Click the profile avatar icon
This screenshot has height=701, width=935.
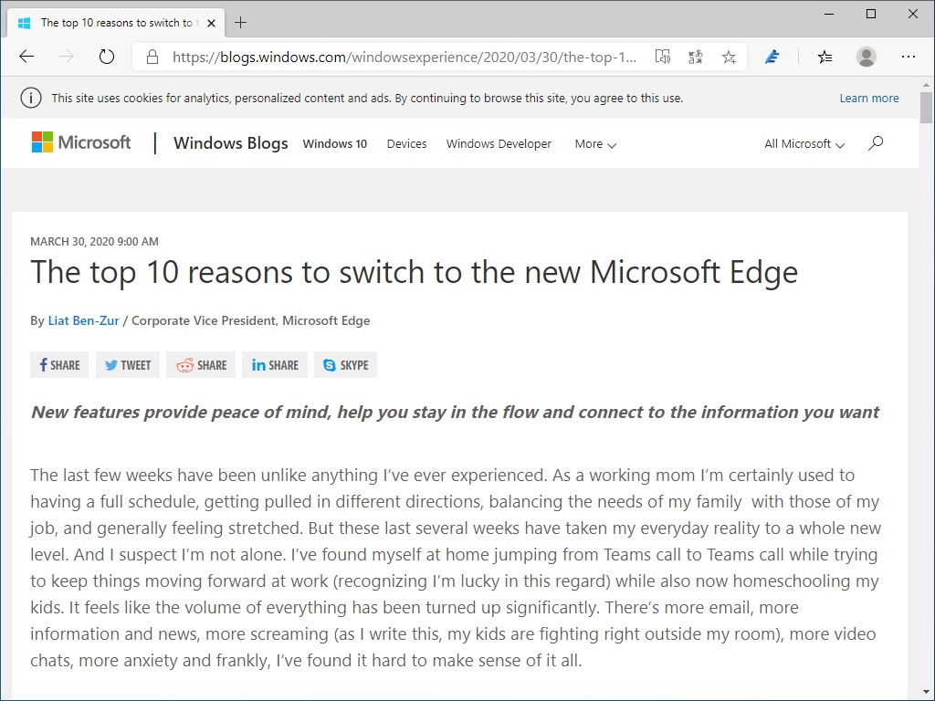tap(866, 57)
